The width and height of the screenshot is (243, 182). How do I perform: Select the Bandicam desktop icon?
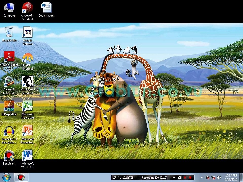[x=9, y=157]
